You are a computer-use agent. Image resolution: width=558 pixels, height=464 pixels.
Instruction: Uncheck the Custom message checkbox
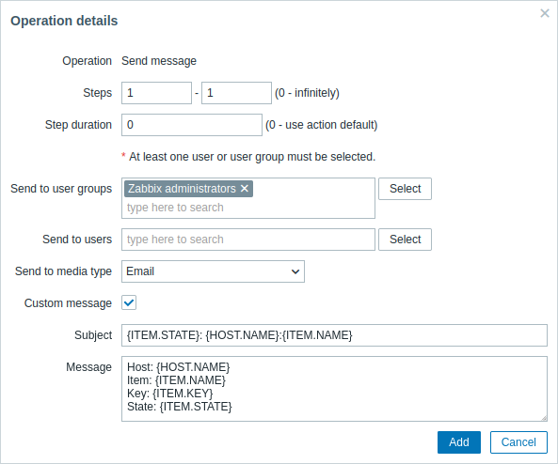coord(129,302)
